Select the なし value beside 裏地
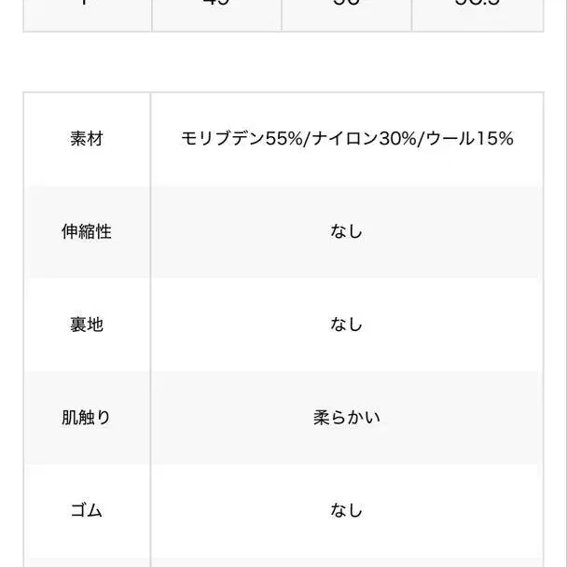 pyautogui.click(x=346, y=325)
